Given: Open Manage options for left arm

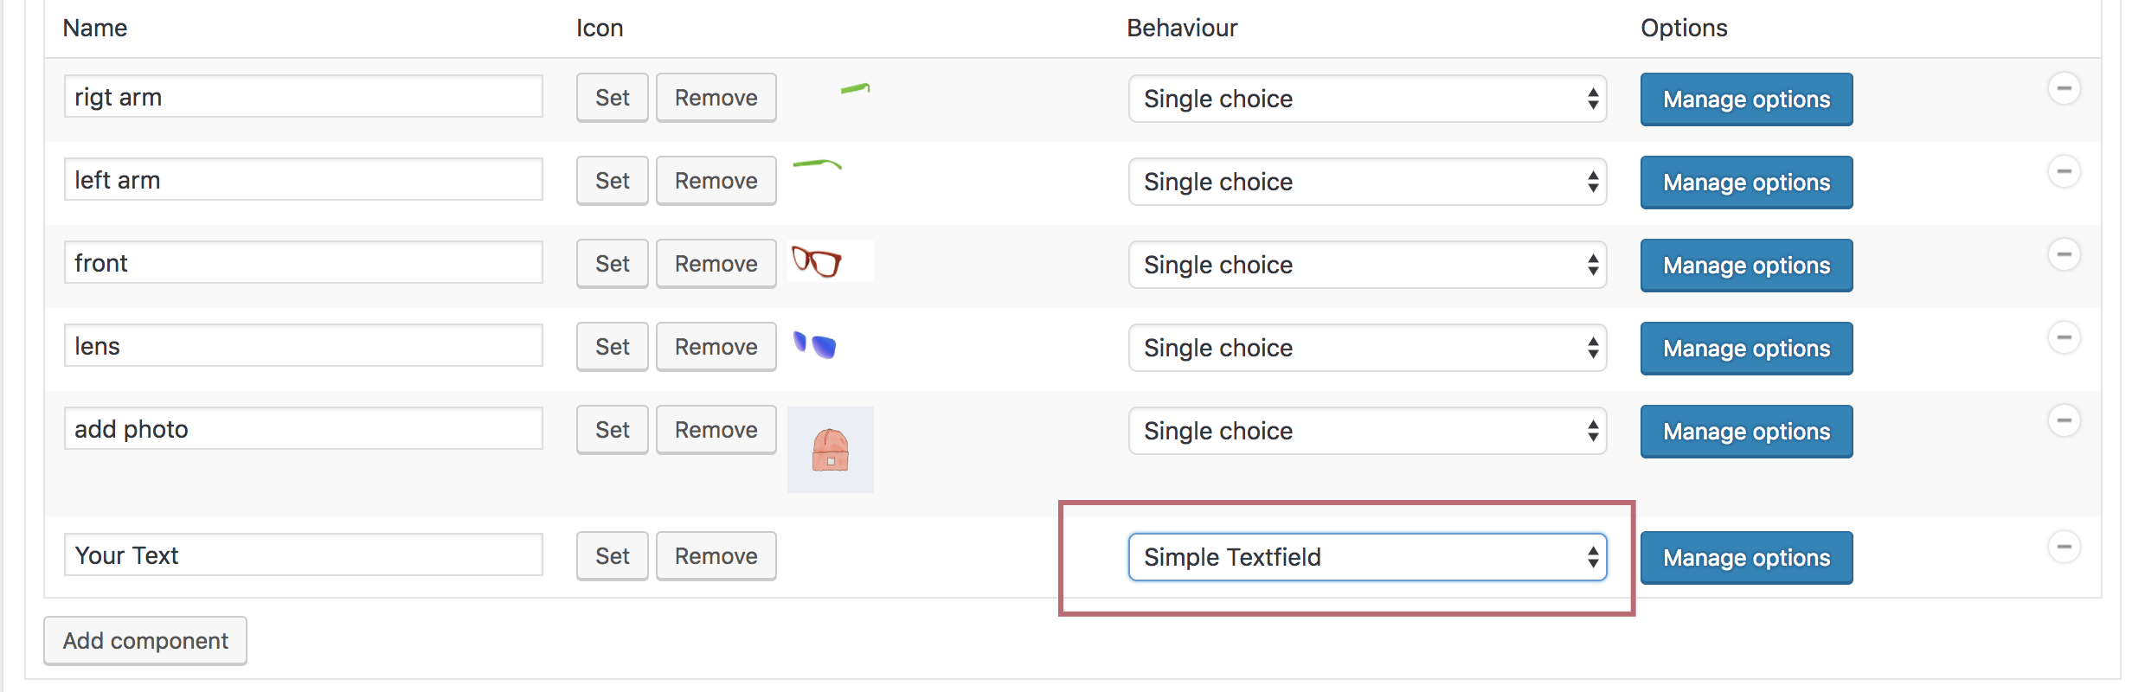Looking at the screenshot, I should (x=1746, y=183).
